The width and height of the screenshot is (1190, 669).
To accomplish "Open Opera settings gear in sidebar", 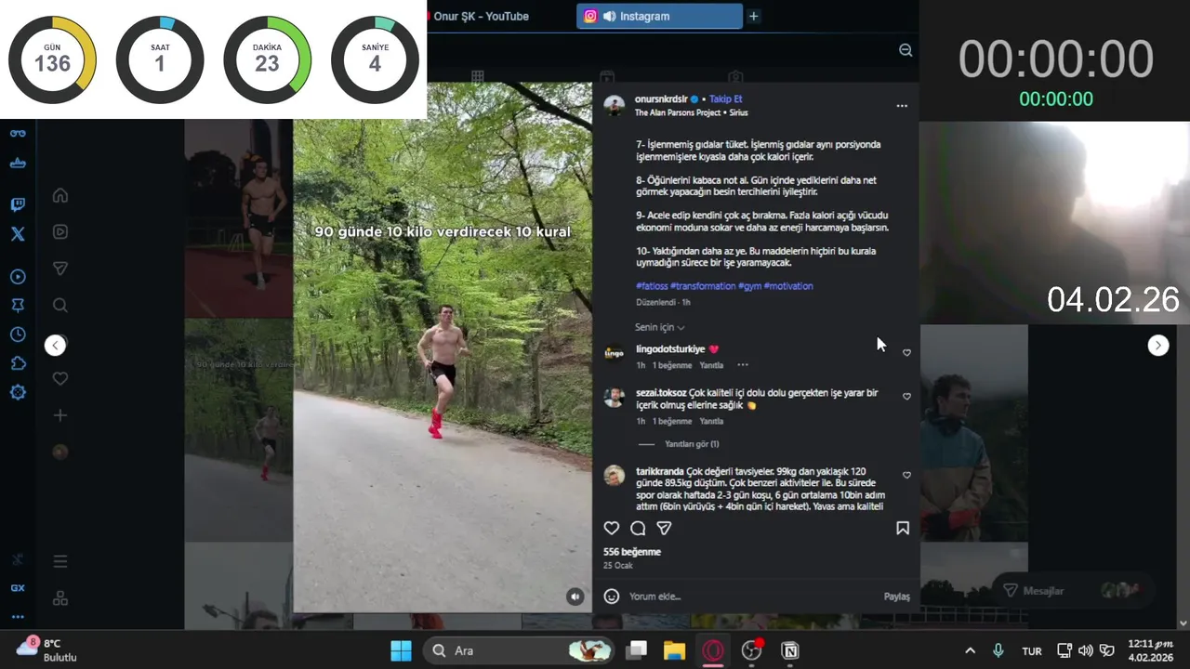I will (18, 392).
